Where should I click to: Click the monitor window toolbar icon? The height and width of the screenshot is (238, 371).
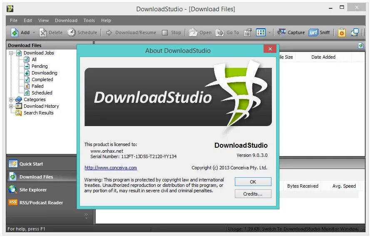354,32
